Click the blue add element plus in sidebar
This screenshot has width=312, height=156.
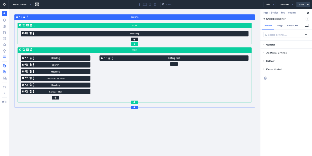click(x=5, y=13)
